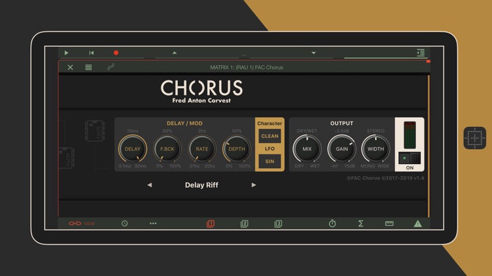492x276 pixels.
Task: Click the MIX dry/wet knob
Action: [307, 149]
